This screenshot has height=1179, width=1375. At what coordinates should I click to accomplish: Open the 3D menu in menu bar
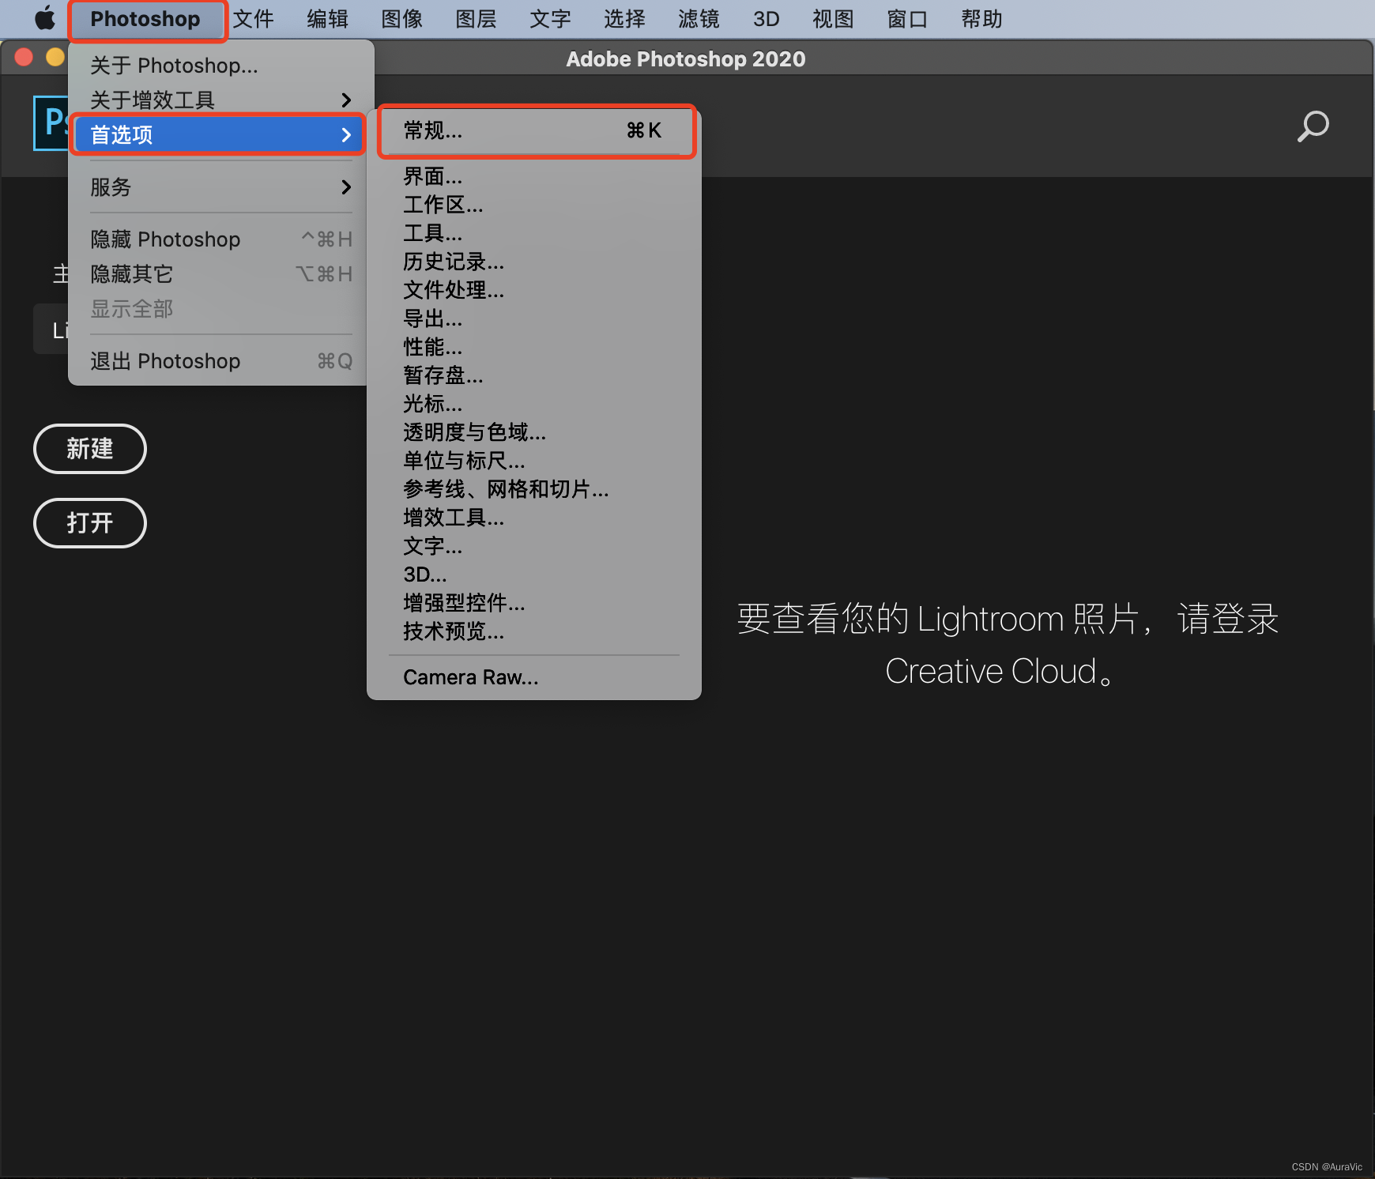766,19
